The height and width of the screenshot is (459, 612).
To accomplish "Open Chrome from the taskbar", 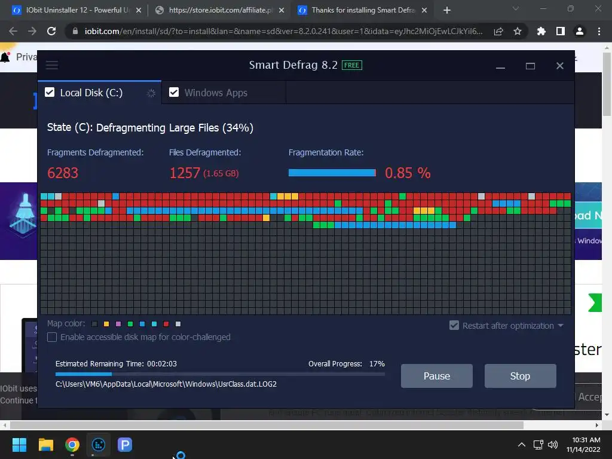I will [72, 445].
